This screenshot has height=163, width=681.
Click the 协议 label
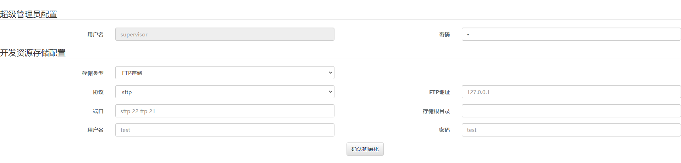(98, 92)
